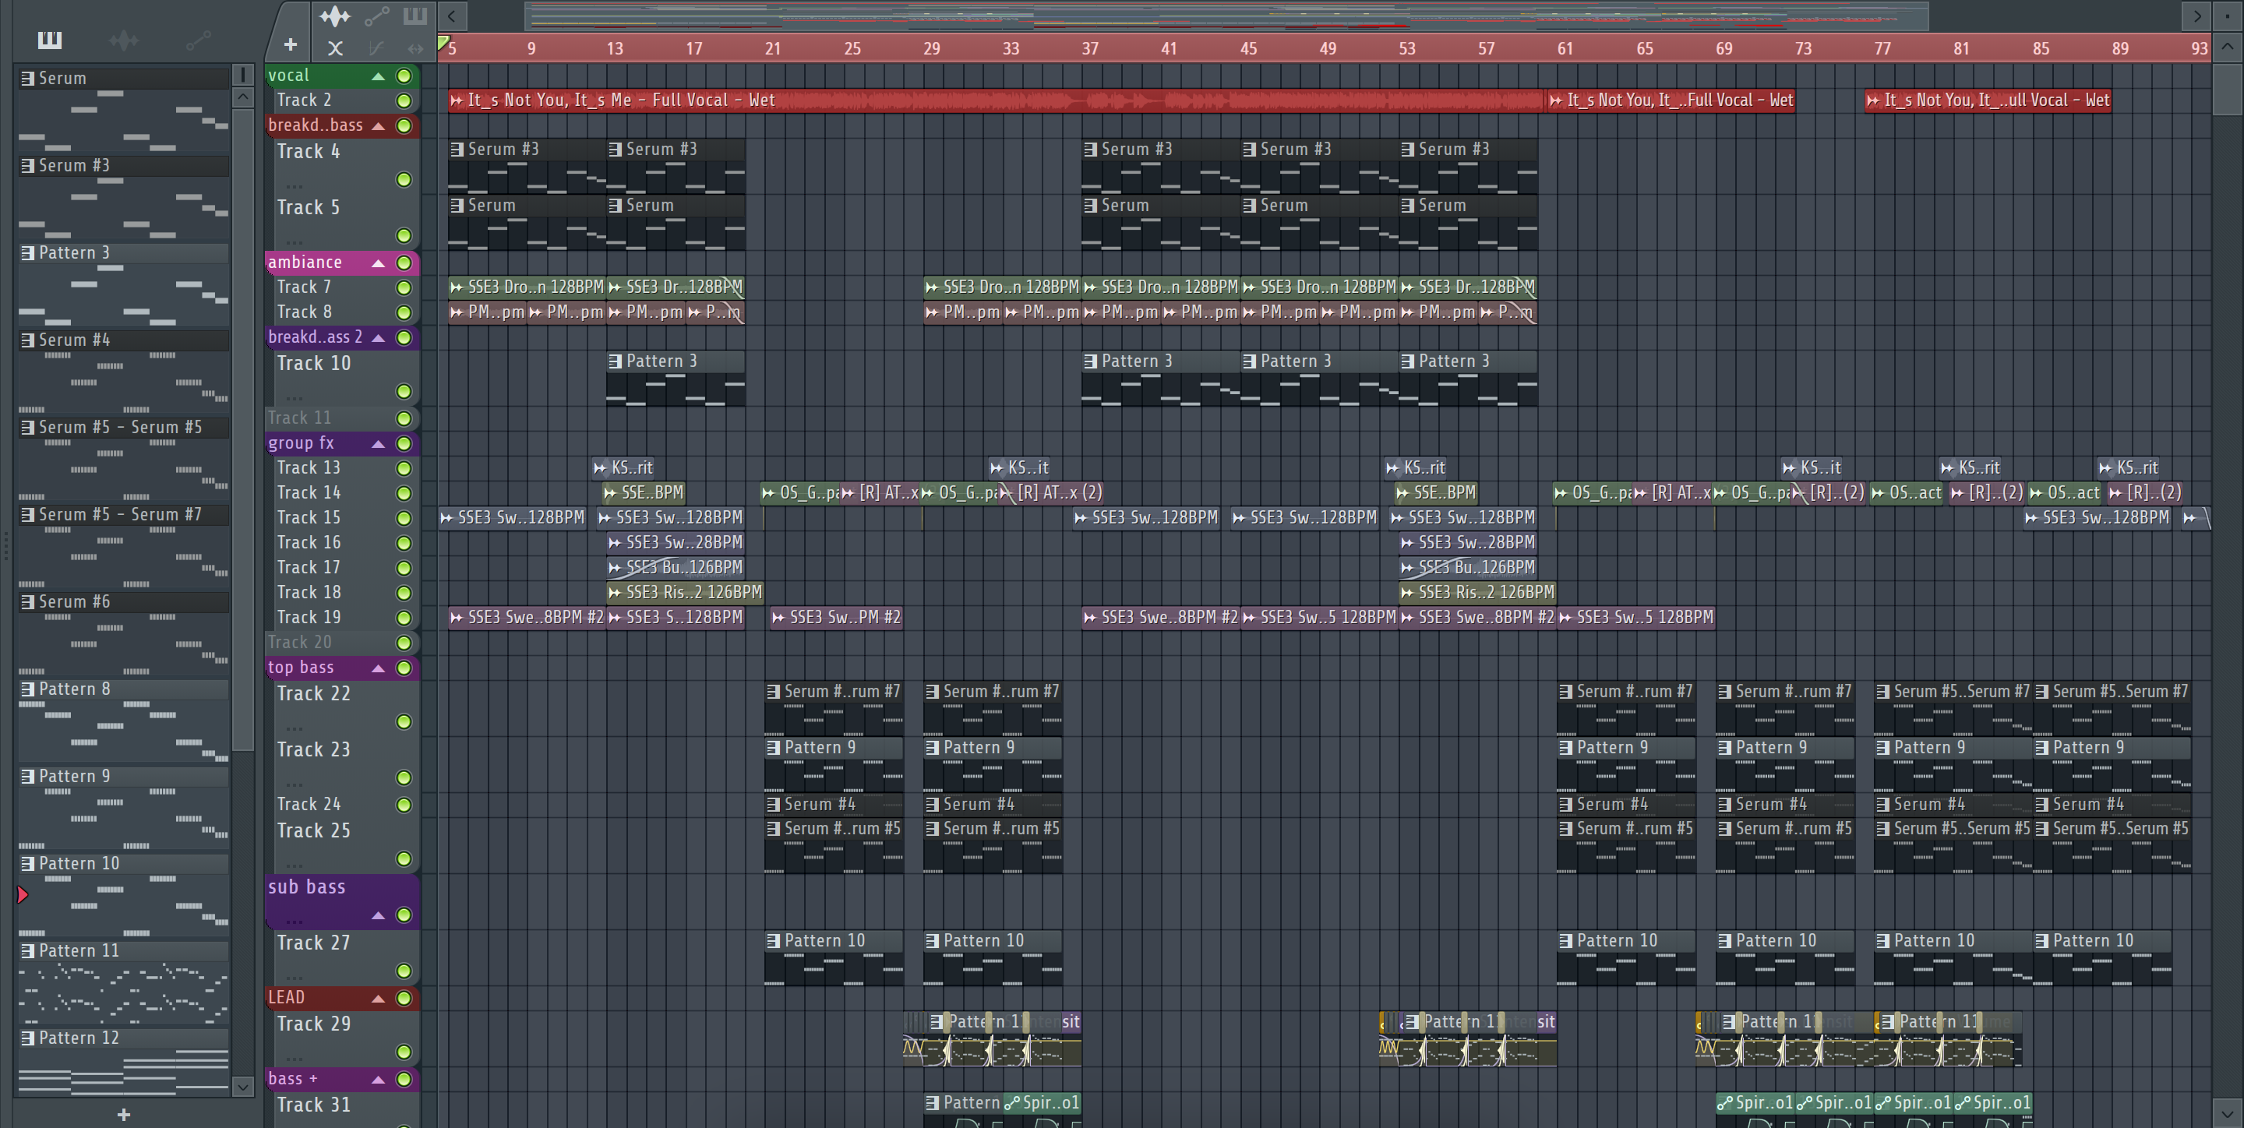The image size is (2244, 1128).
Task: Show automation clips in the picker panel
Action: coord(199,39)
